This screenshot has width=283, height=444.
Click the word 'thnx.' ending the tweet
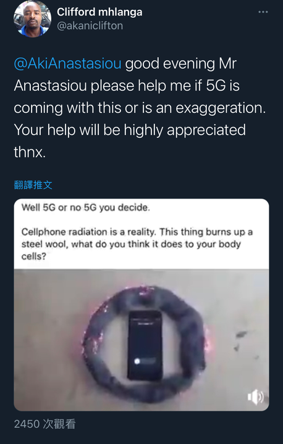pos(30,153)
